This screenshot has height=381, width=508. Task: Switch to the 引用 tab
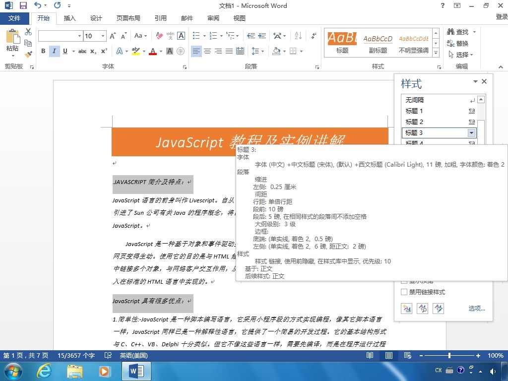point(160,18)
